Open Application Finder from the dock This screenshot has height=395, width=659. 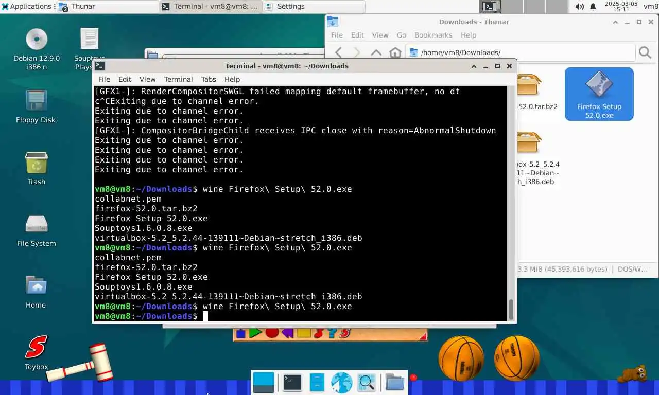[367, 383]
